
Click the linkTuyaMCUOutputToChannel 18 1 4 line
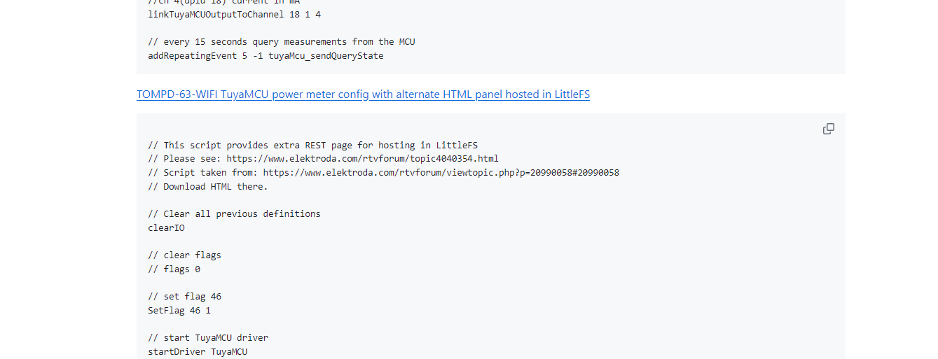(x=234, y=14)
